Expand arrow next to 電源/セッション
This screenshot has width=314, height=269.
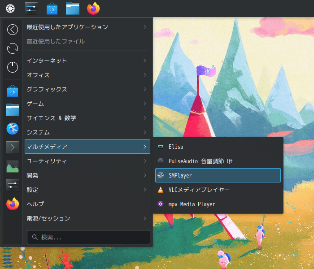(145, 218)
